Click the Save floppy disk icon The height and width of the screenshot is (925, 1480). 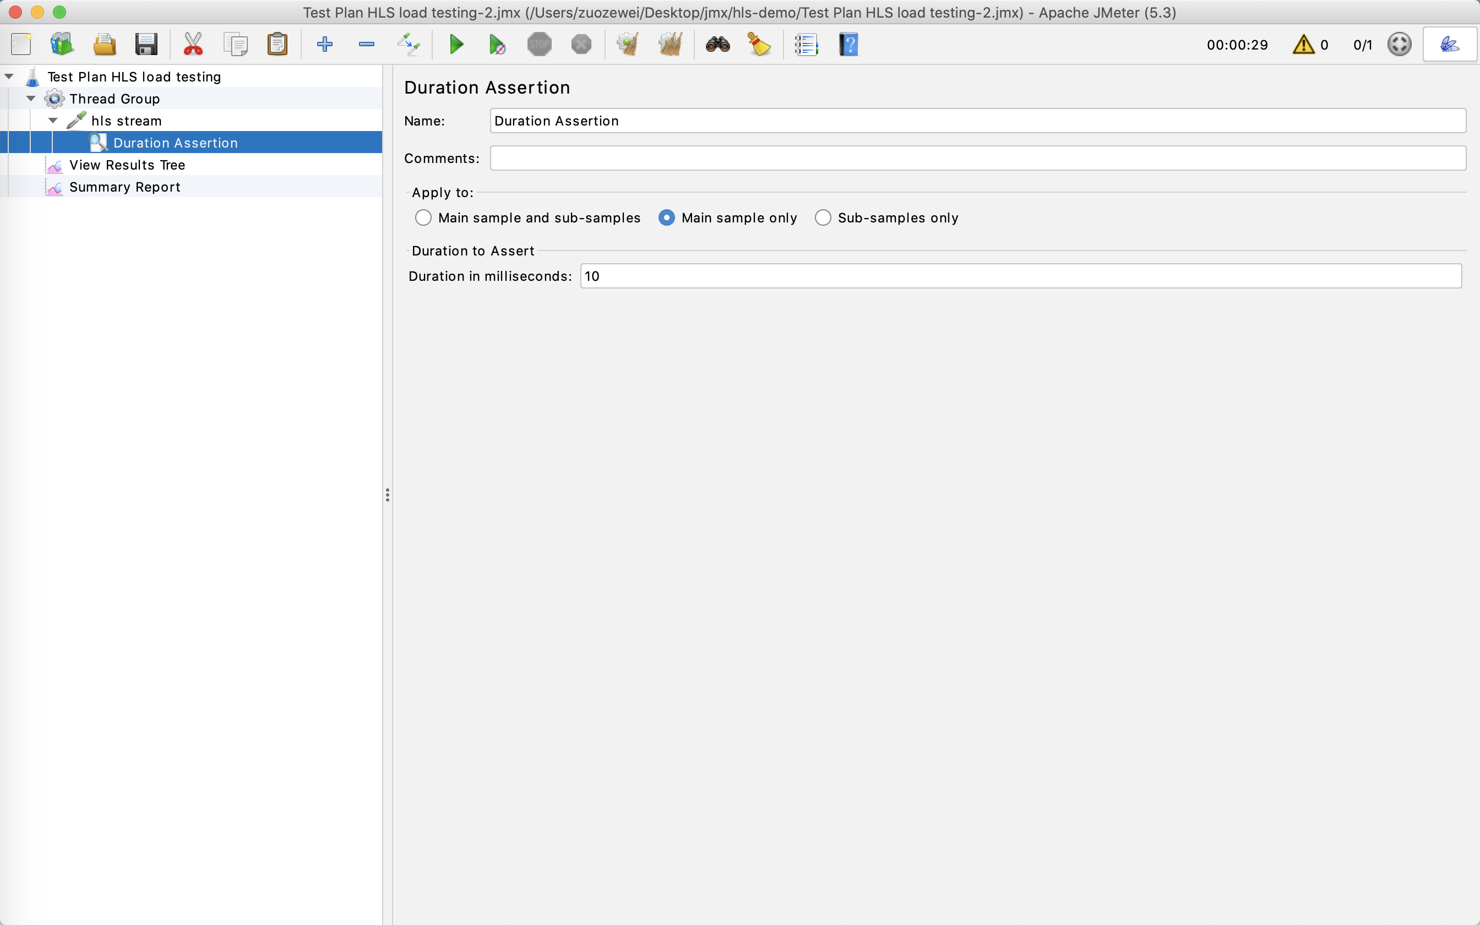pos(146,45)
